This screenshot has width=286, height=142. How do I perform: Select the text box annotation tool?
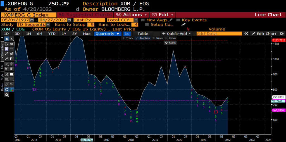pos(7,49)
